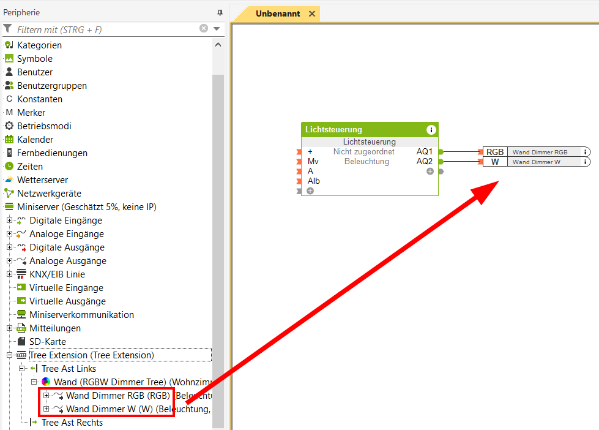
Task: Collapse the Tree Extension node
Action: coord(9,355)
